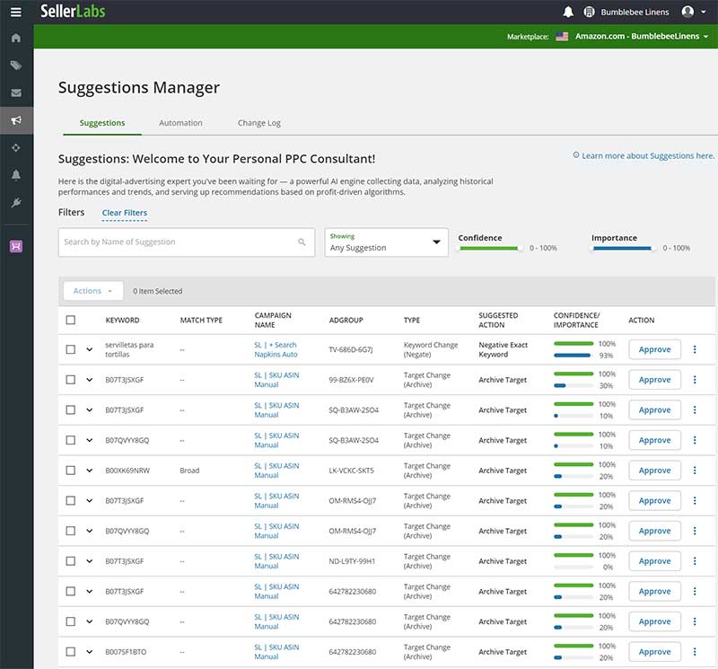Open the user profile avatar

tap(687, 12)
